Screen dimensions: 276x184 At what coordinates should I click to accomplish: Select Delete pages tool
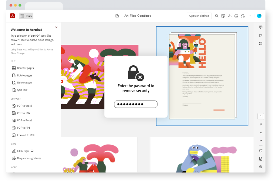coord(22,83)
